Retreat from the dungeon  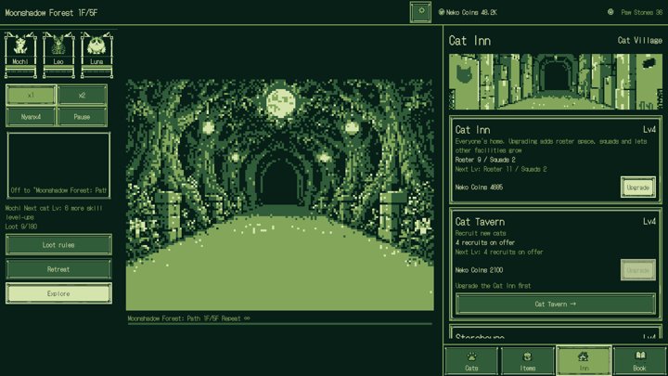58,269
